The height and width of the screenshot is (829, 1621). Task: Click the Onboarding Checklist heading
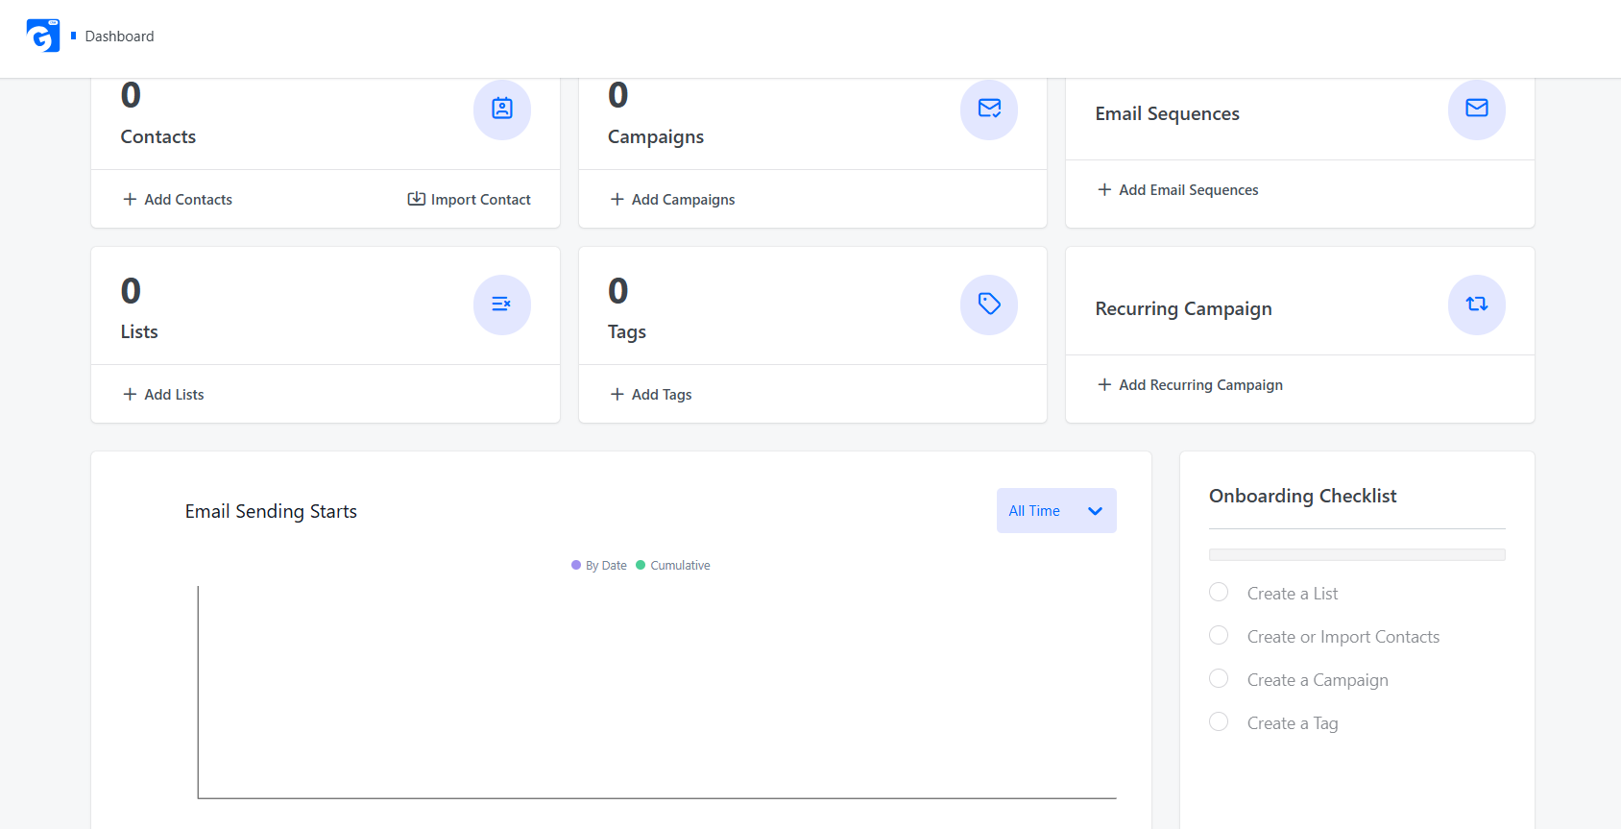pyautogui.click(x=1303, y=496)
